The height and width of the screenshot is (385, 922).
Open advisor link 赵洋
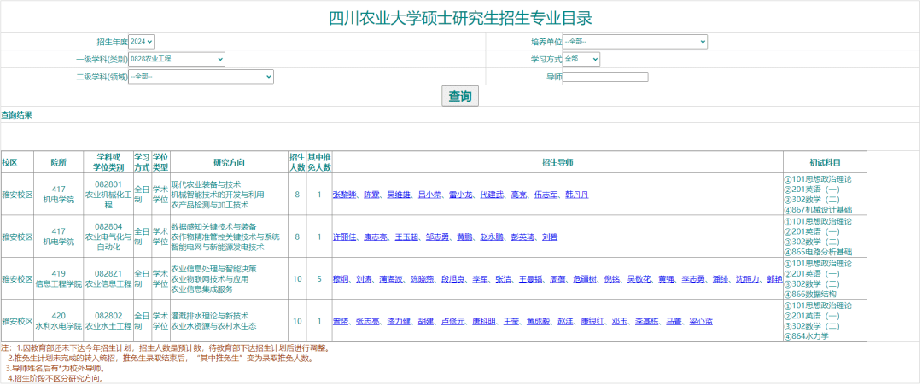[566, 322]
